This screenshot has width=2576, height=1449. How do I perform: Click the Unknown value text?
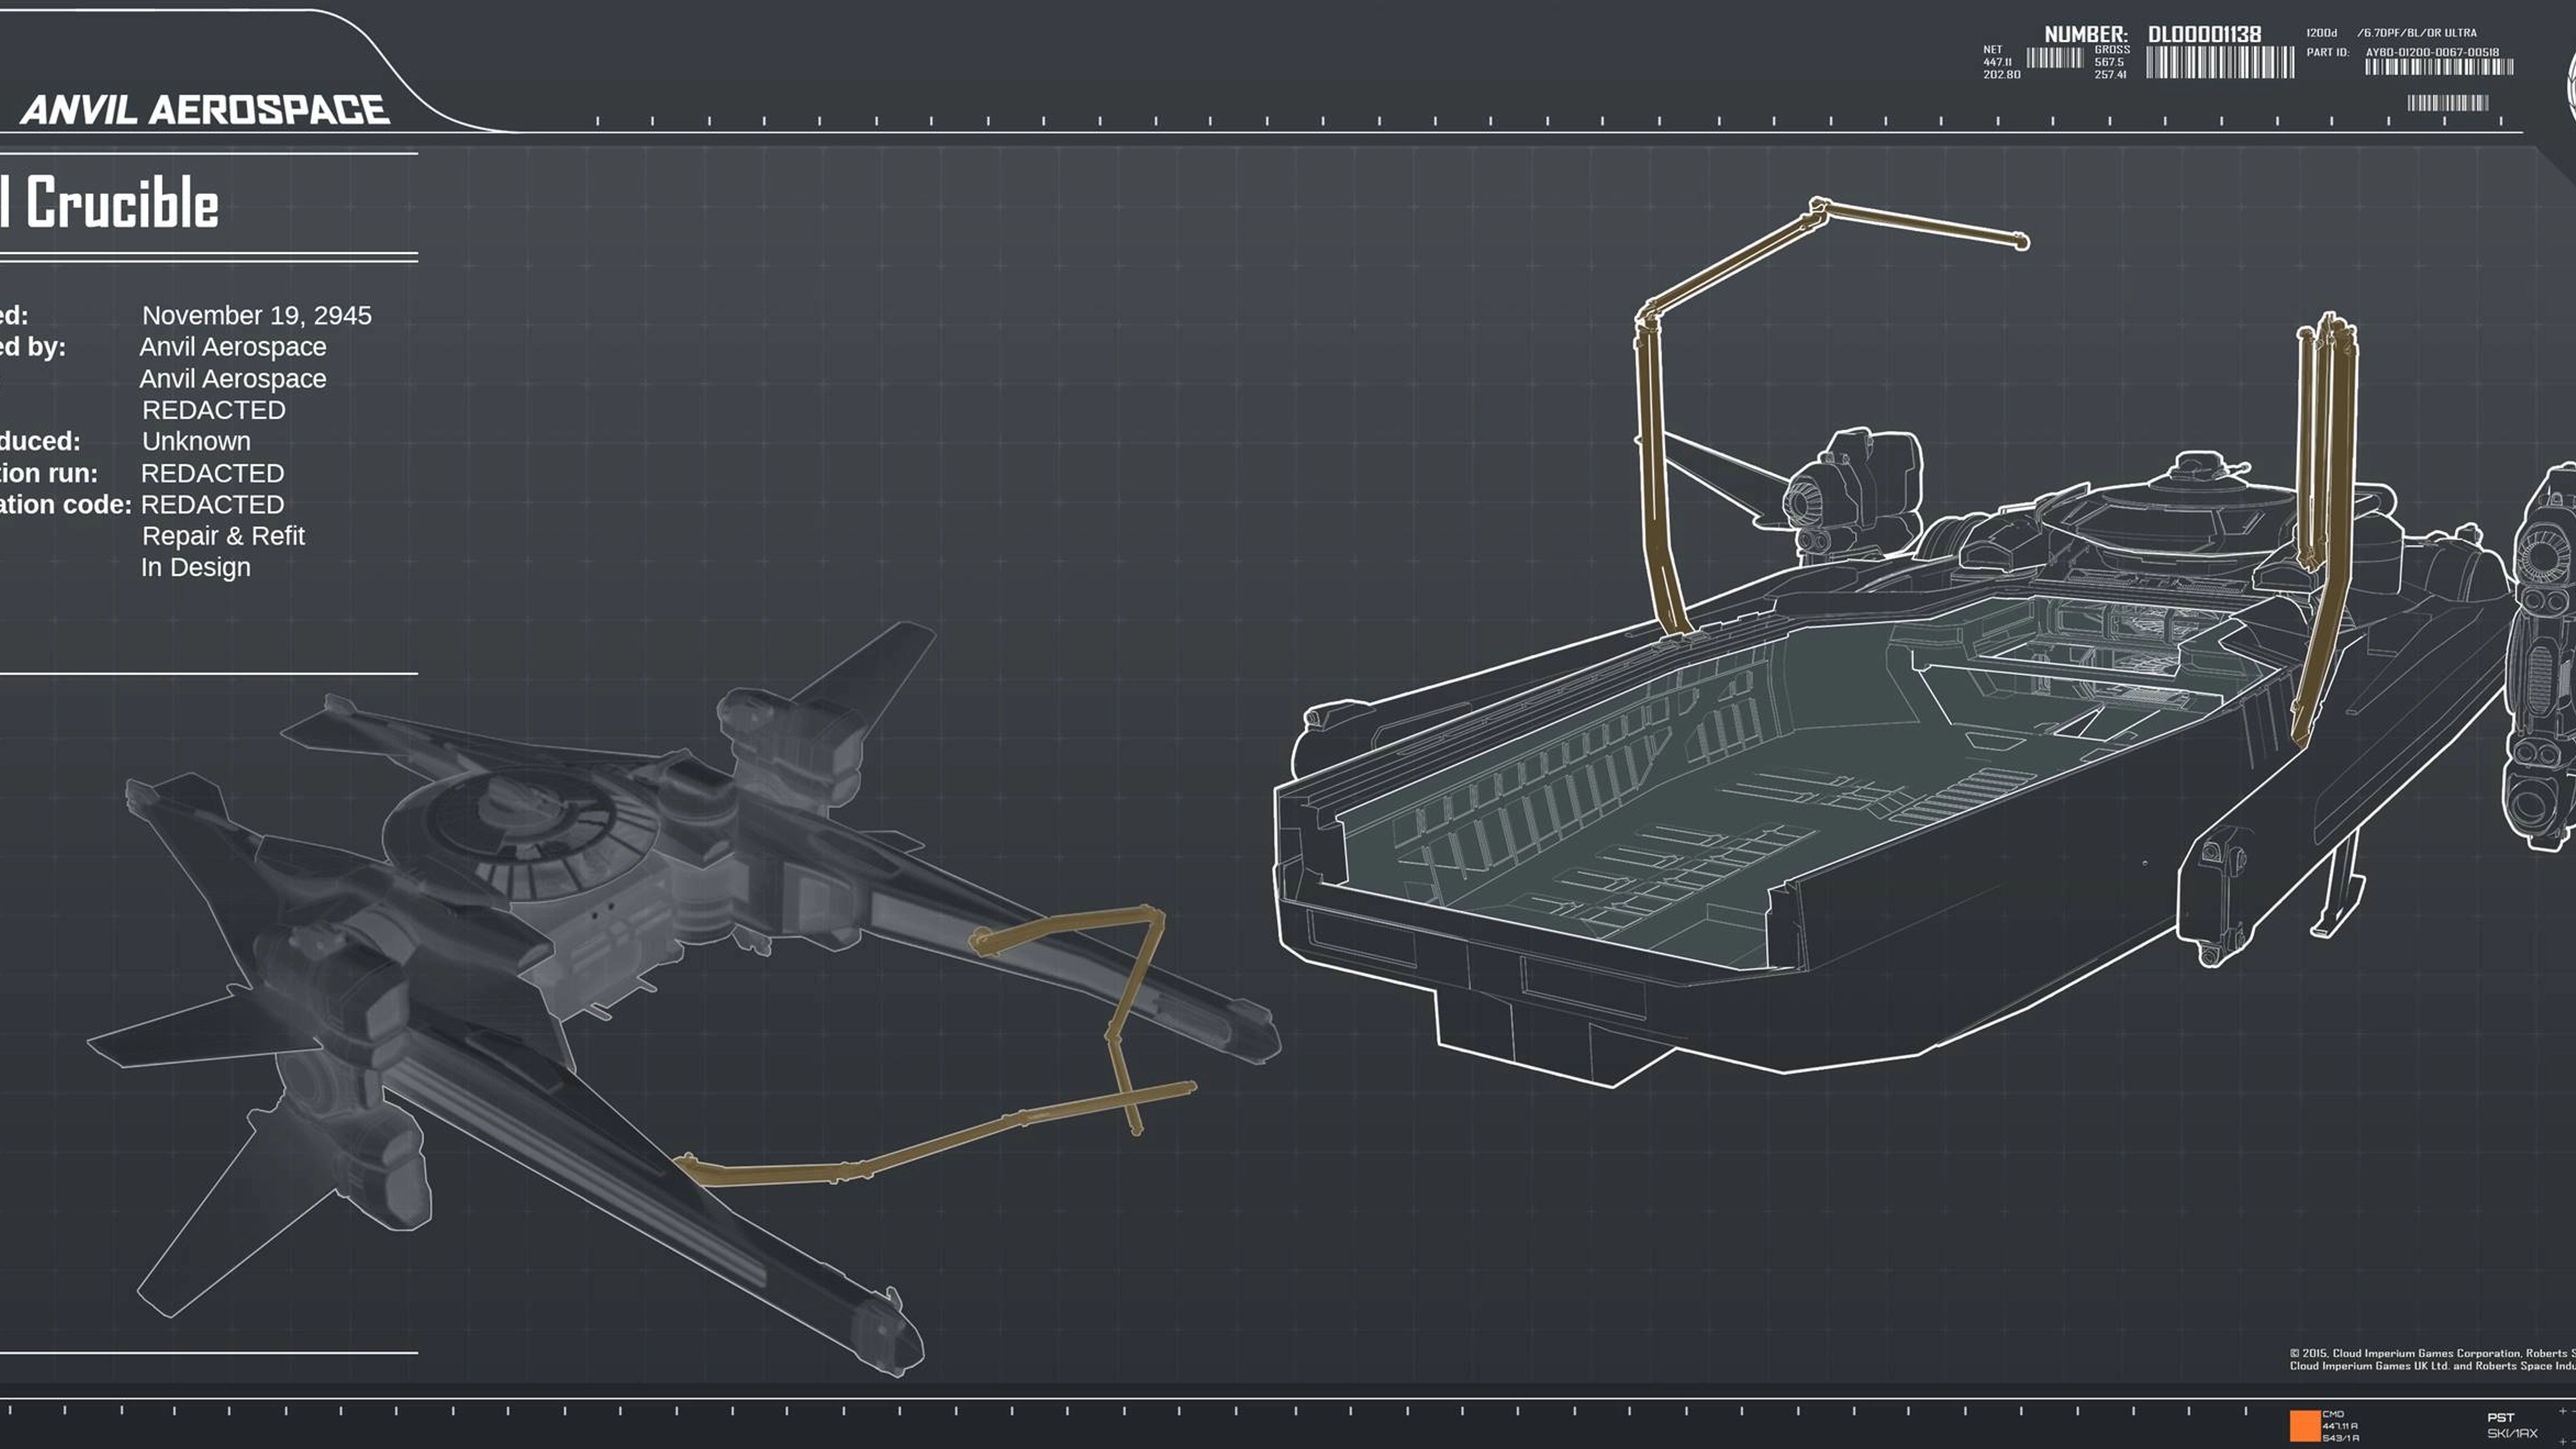coord(196,441)
